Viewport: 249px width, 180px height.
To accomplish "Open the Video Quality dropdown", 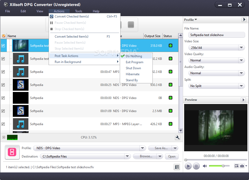I will tap(241, 60).
